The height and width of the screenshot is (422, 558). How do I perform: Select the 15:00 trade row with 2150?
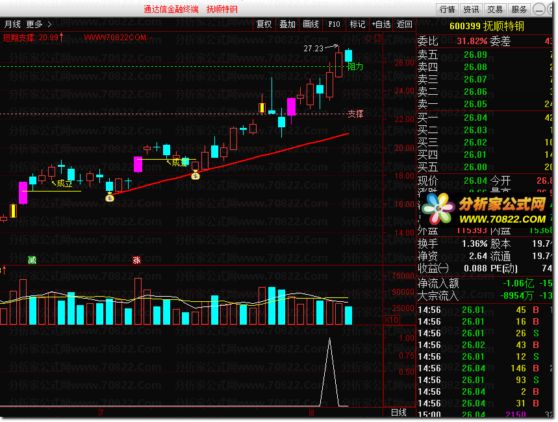(485, 414)
